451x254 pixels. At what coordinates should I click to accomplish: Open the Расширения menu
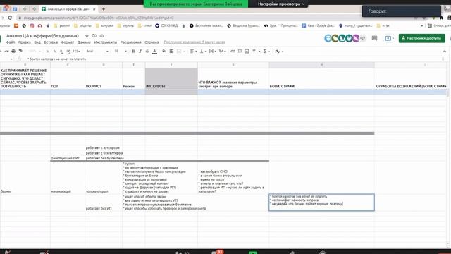[131, 42]
